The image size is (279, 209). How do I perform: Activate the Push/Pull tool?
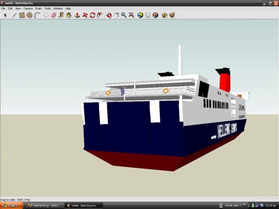(x=77, y=15)
